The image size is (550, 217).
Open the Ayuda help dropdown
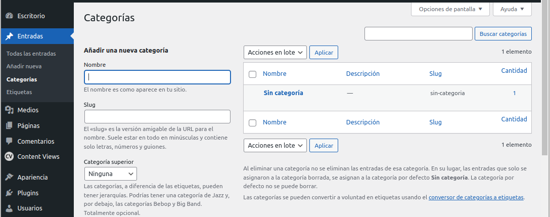click(512, 9)
